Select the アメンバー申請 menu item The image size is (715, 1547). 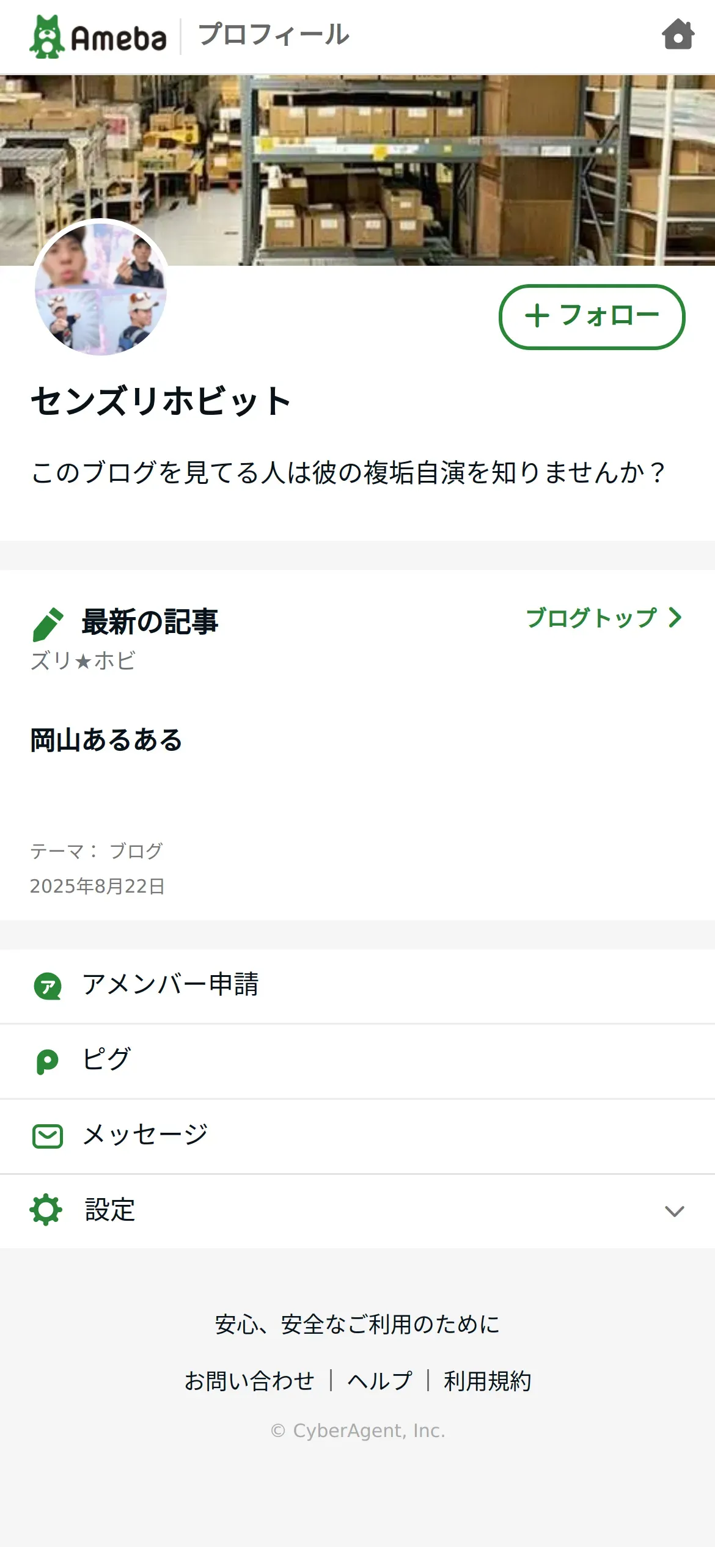(x=170, y=985)
